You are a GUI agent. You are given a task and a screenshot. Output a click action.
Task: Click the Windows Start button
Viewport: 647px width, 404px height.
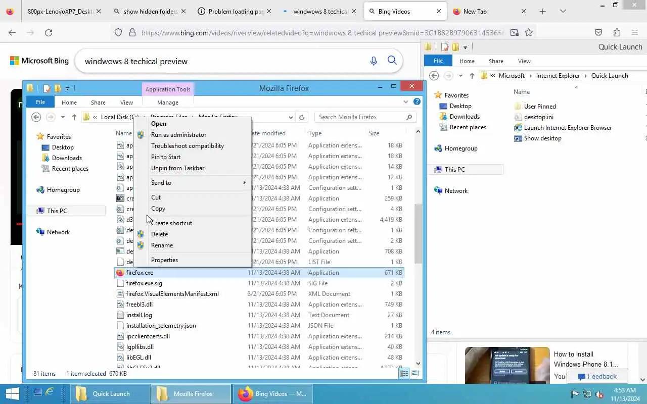coord(12,393)
